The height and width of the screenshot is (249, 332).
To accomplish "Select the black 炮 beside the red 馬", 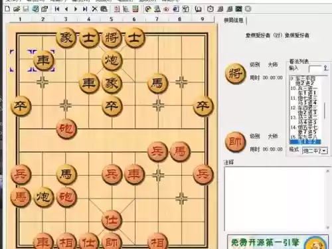I will pyautogui.click(x=44, y=197).
